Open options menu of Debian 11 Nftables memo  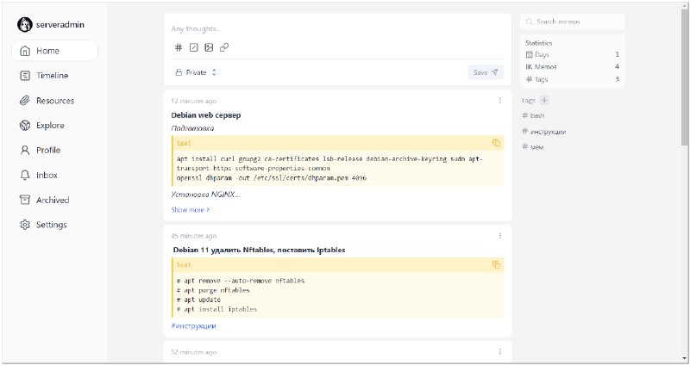(500, 236)
